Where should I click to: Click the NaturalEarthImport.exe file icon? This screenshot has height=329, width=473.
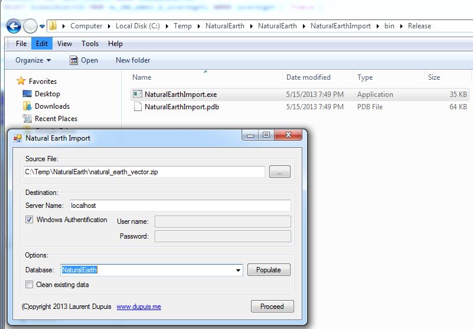click(137, 95)
